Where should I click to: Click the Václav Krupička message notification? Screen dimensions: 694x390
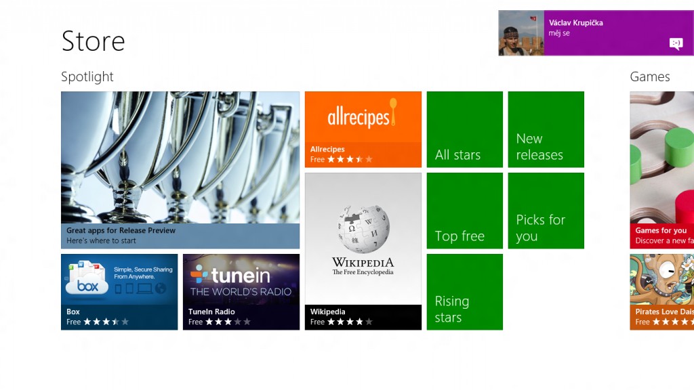pyautogui.click(x=596, y=33)
